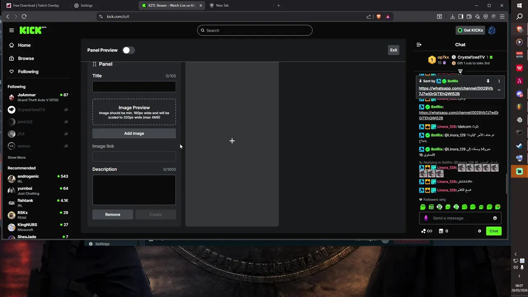Image resolution: width=528 pixels, height=297 pixels.
Task: Open Following in sidebar
Action: click(x=24, y=71)
